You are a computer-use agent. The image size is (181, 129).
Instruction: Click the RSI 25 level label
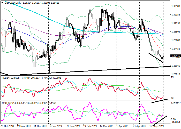[172, 98]
